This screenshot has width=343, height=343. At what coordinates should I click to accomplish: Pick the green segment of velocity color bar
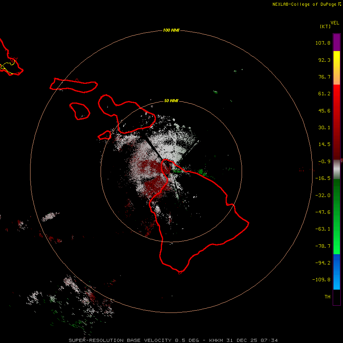coord(337,216)
